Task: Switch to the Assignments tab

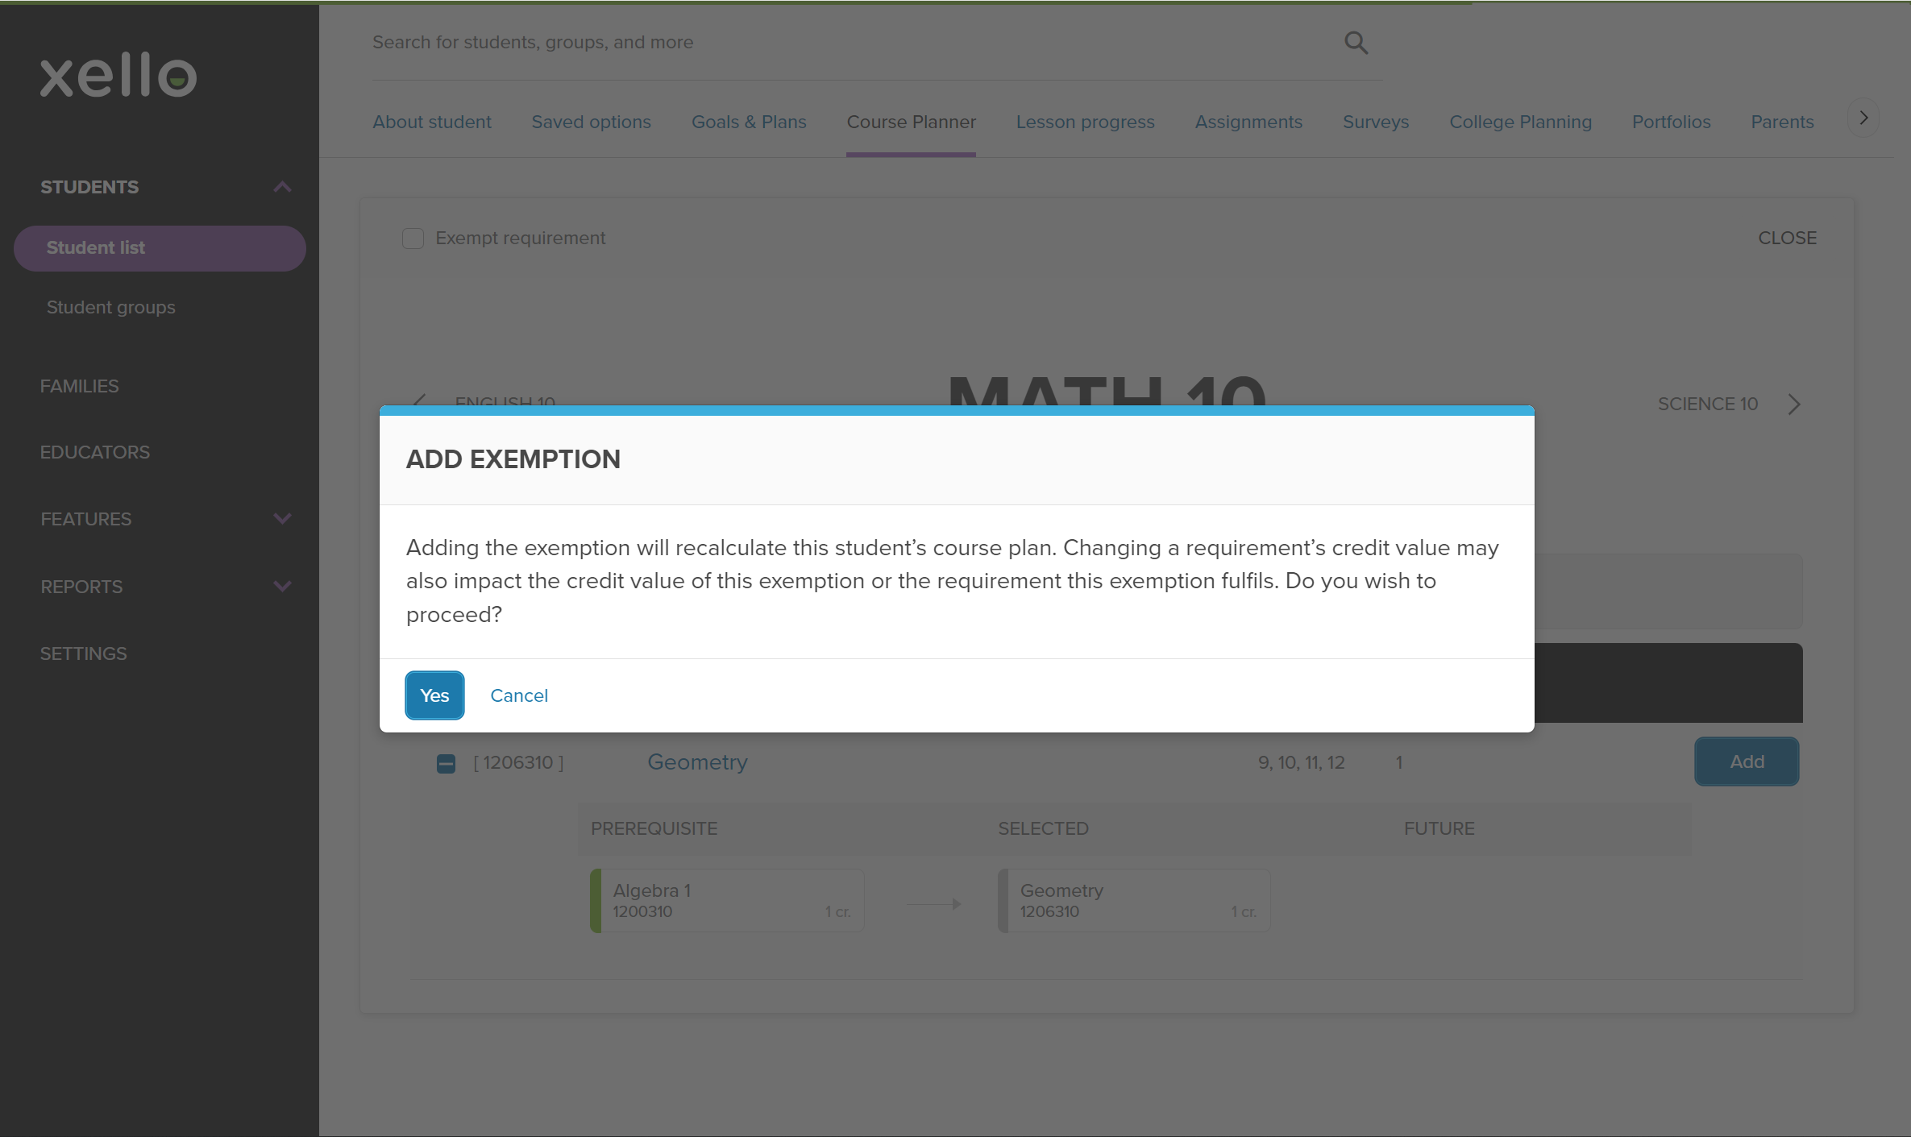Action: [1248, 122]
